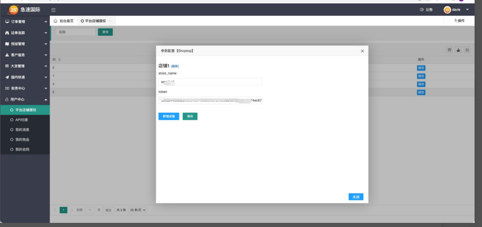This screenshot has height=227, width=482.
Task: Expand the 财务中心 sidebar menu
Action: [x=25, y=88]
